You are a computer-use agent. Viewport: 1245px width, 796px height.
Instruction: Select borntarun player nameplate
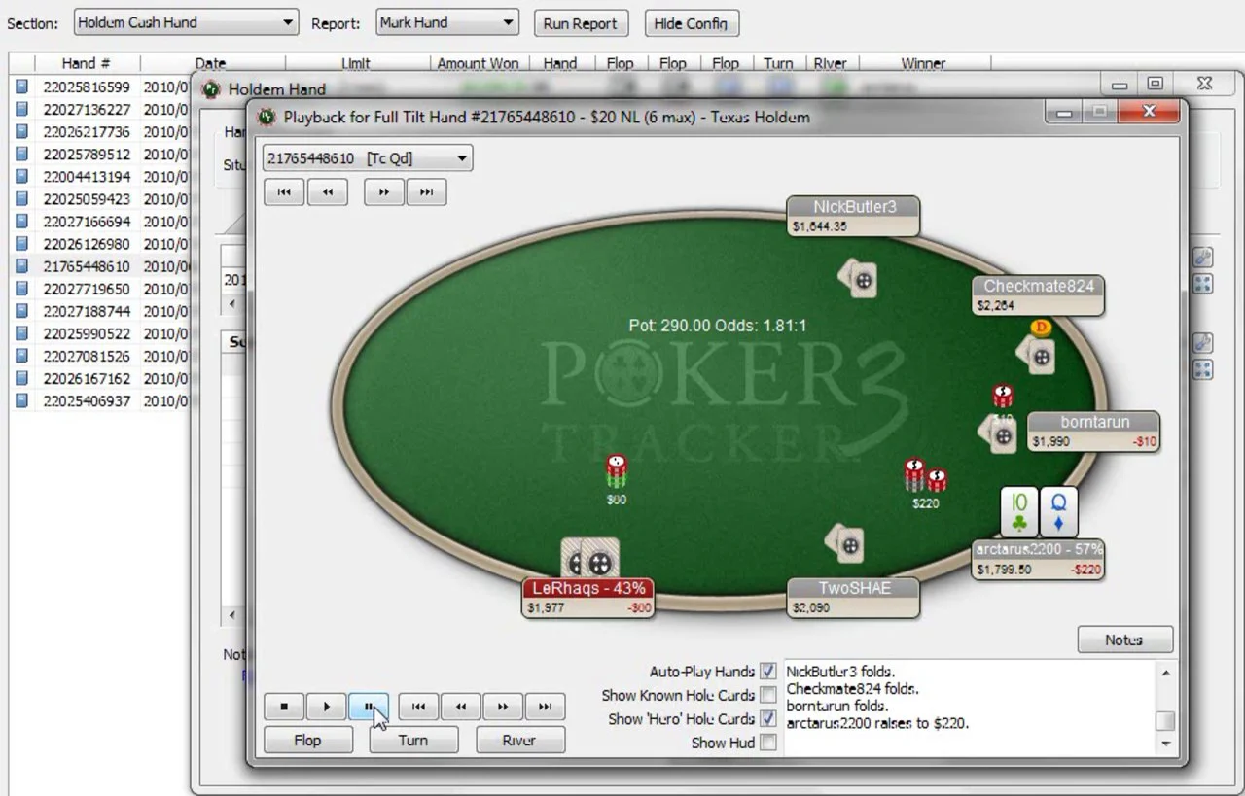coord(1094,432)
